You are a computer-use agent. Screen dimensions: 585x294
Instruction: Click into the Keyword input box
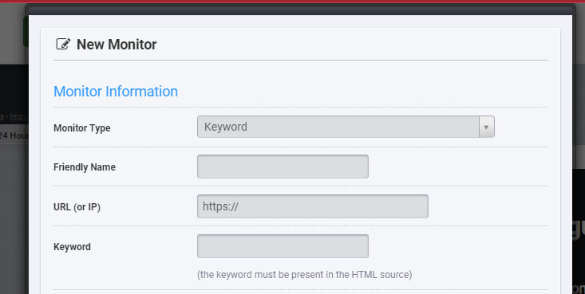(283, 246)
